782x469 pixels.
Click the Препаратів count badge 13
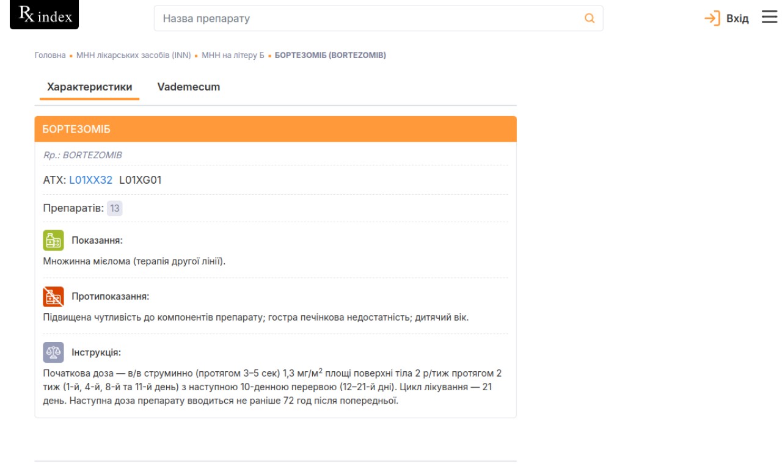click(114, 208)
